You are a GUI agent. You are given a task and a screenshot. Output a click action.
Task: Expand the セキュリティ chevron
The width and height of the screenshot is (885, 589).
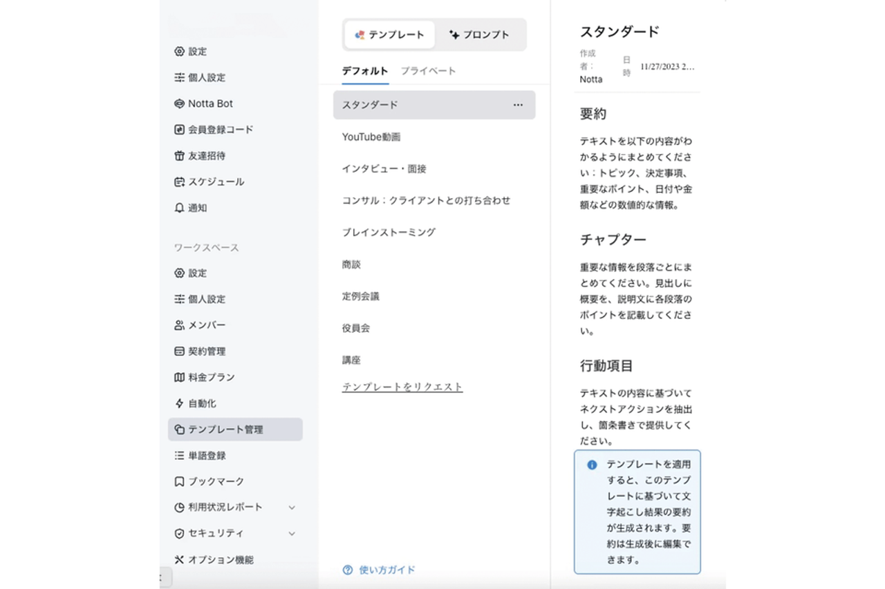(292, 534)
